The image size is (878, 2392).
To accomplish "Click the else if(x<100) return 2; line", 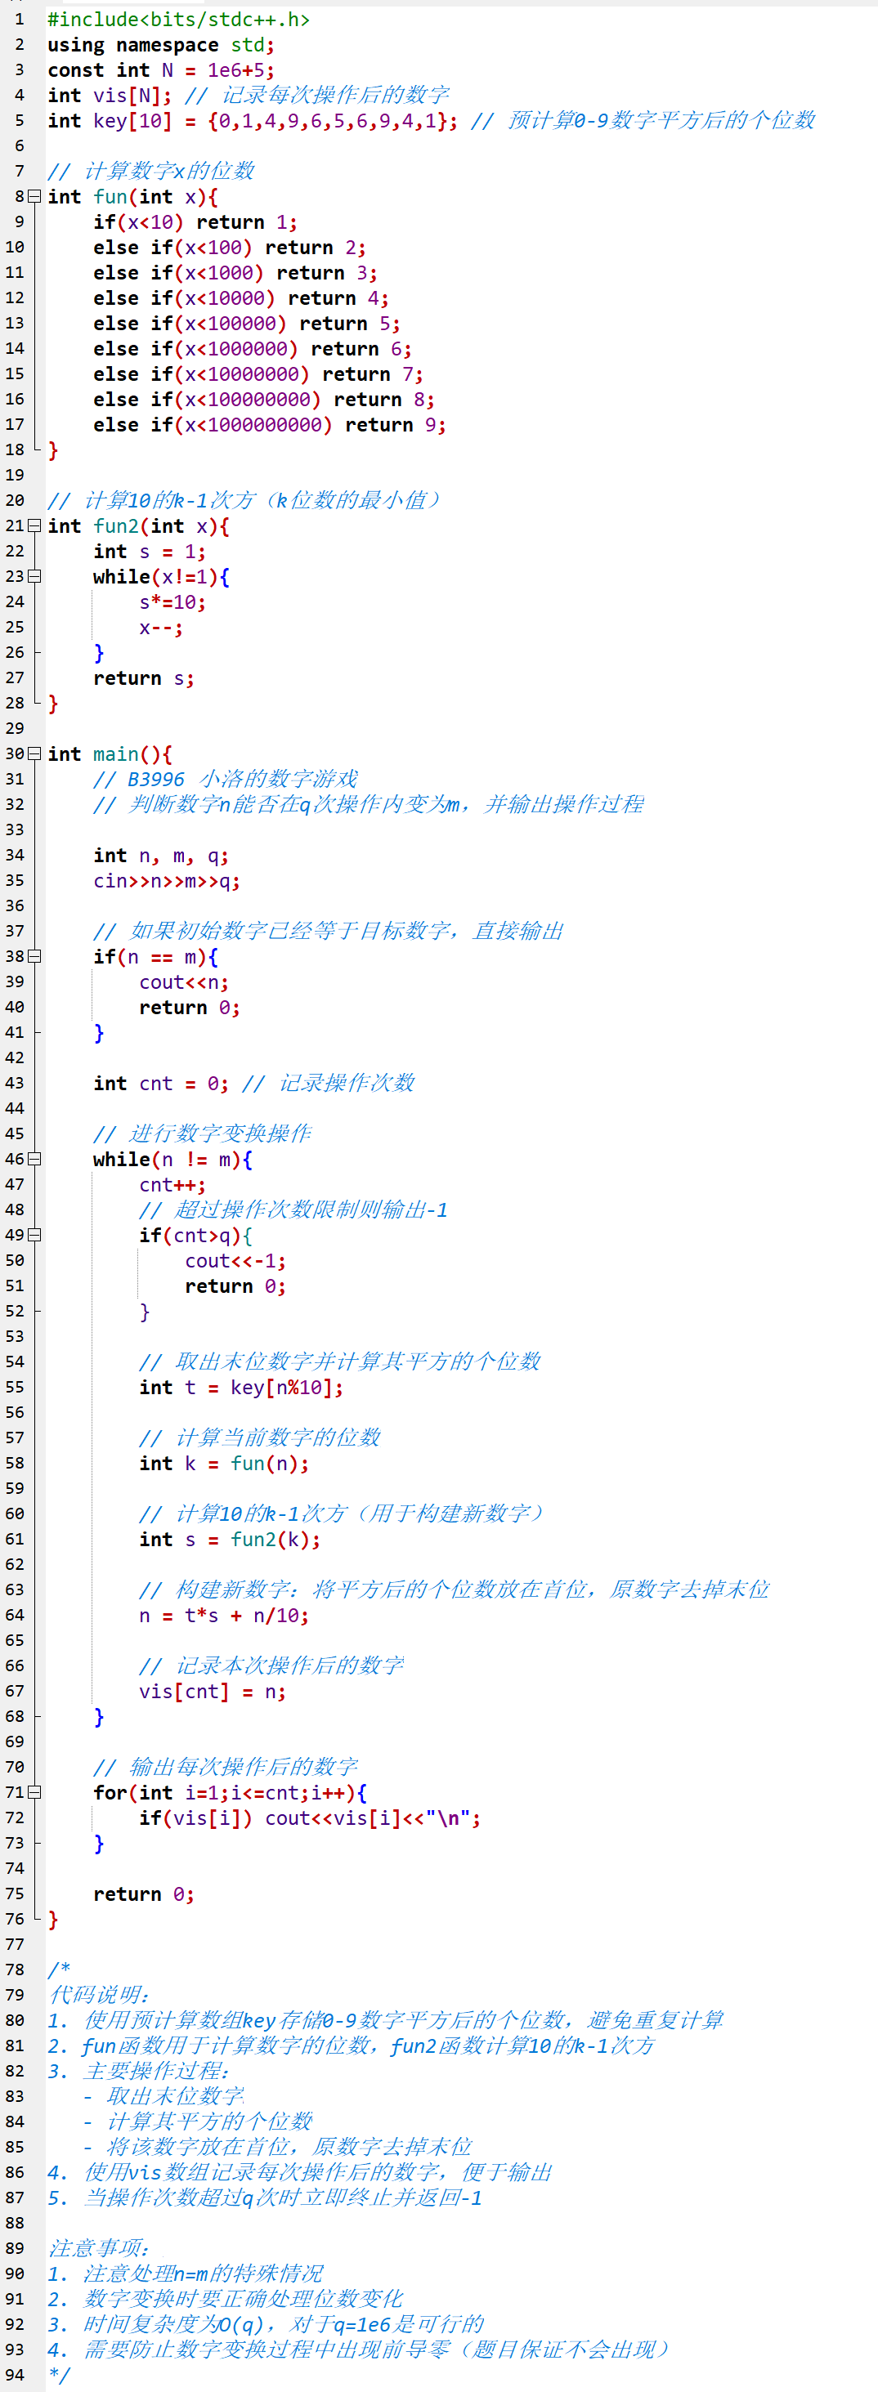I will click(230, 248).
